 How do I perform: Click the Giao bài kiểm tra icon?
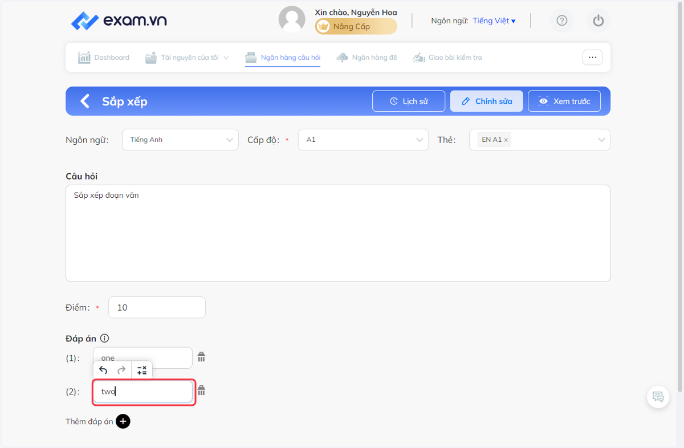point(419,58)
